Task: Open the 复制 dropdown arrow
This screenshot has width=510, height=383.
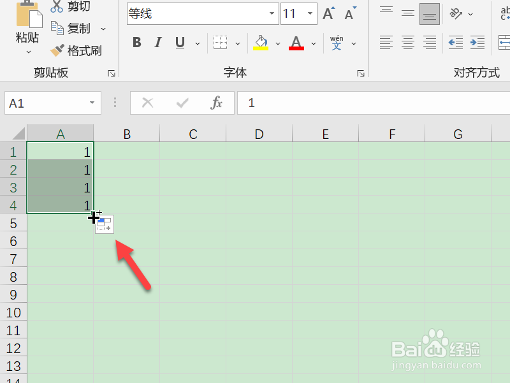Action: (103, 29)
